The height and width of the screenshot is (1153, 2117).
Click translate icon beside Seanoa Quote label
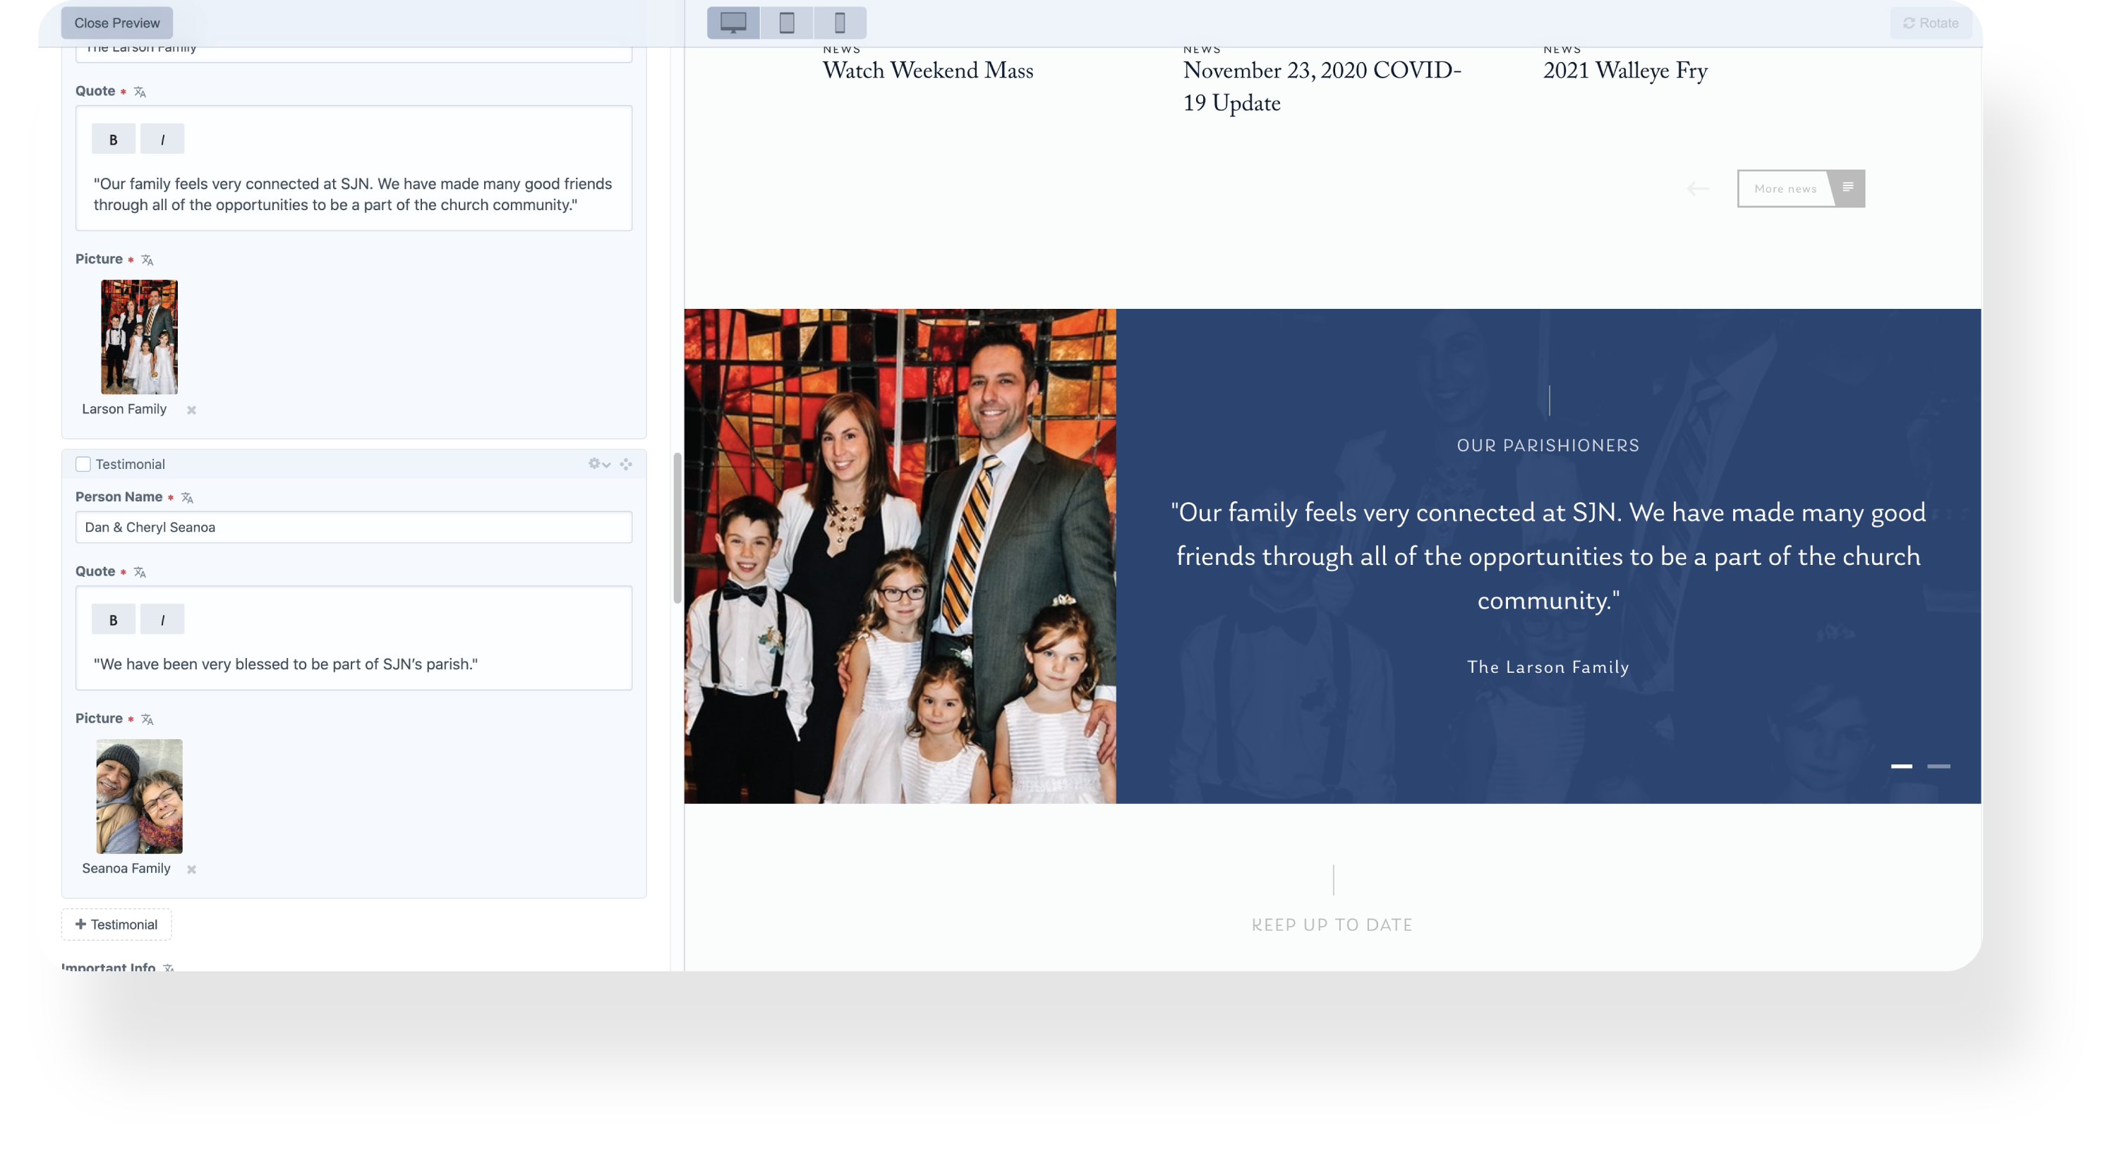click(x=140, y=573)
